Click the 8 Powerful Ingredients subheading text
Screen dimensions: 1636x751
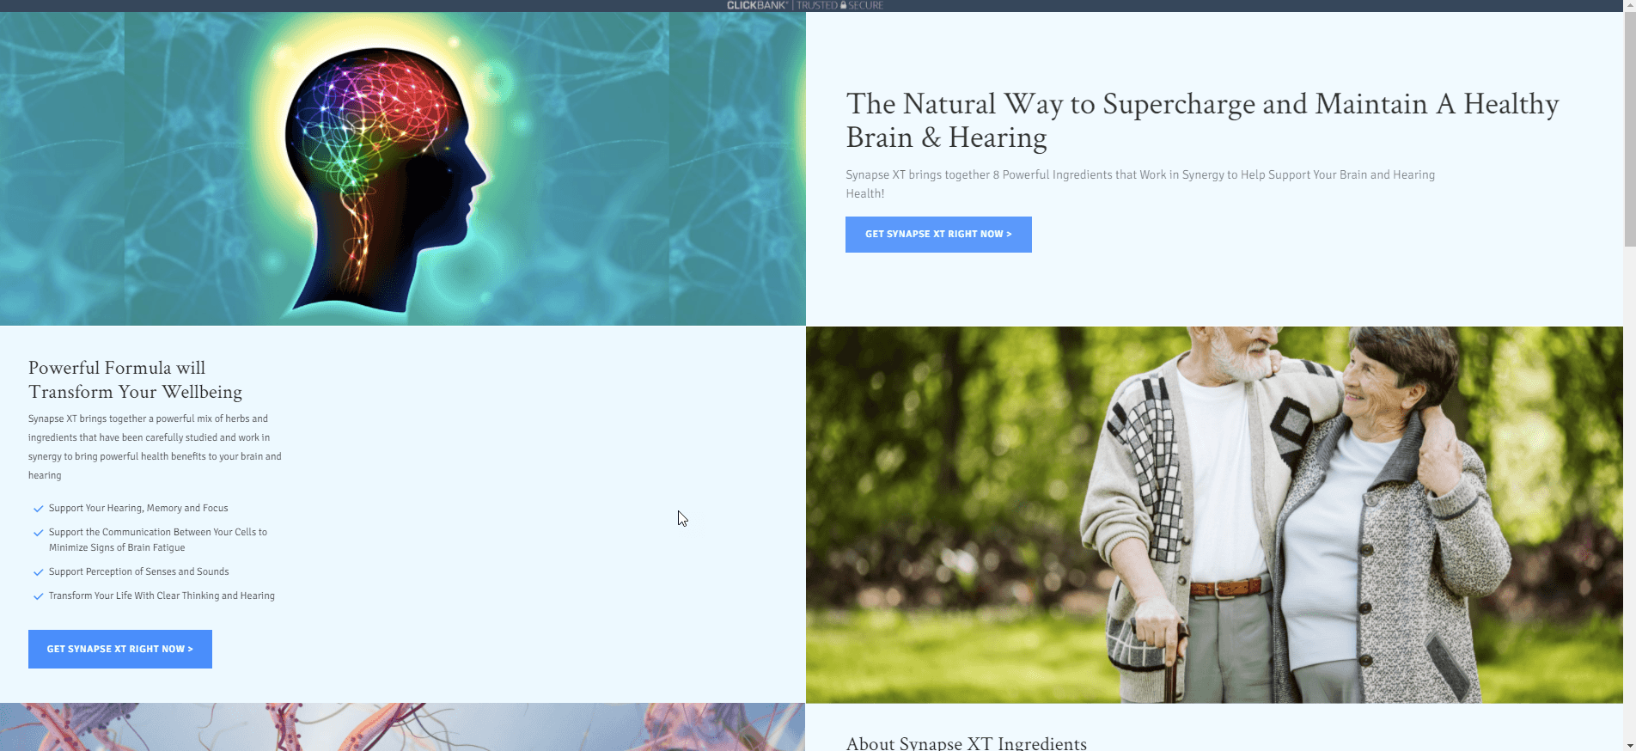click(1140, 184)
